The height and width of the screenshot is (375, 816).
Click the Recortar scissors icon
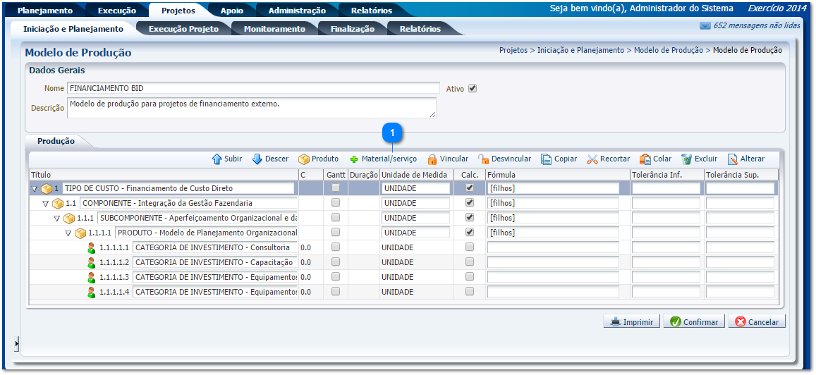click(x=592, y=159)
